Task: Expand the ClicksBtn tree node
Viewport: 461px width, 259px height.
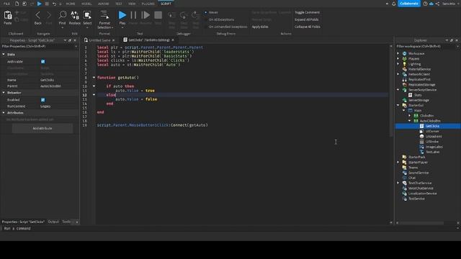Action: pyautogui.click(x=410, y=116)
